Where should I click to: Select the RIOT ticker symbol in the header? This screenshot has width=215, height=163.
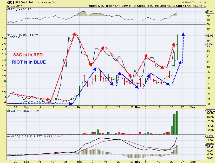[x=10, y=2]
